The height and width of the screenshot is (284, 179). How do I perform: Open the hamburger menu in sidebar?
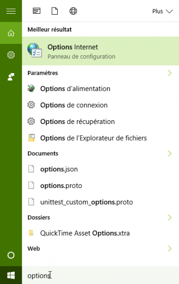coord(11,11)
